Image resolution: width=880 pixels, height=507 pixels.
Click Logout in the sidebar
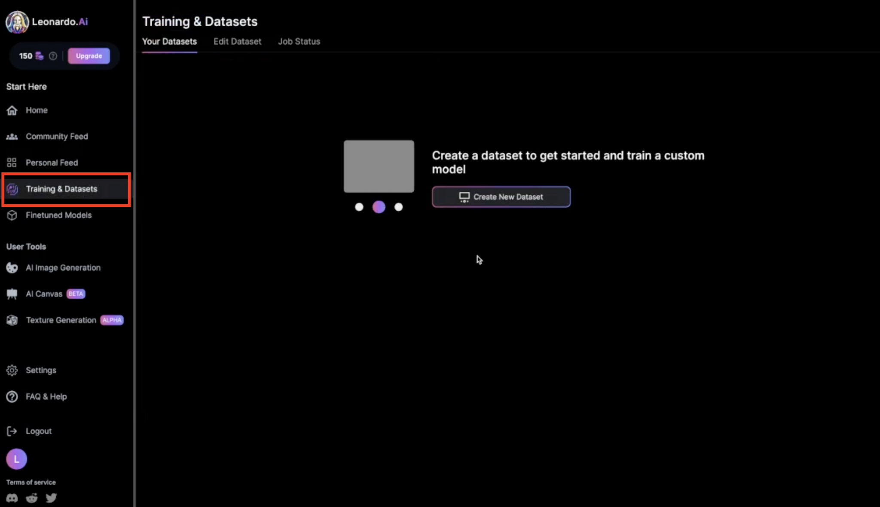(x=38, y=431)
